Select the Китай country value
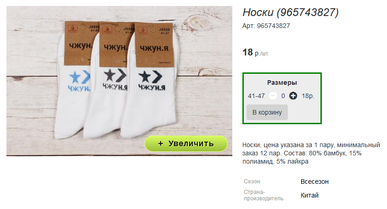The height and width of the screenshot is (209, 387). (x=309, y=195)
